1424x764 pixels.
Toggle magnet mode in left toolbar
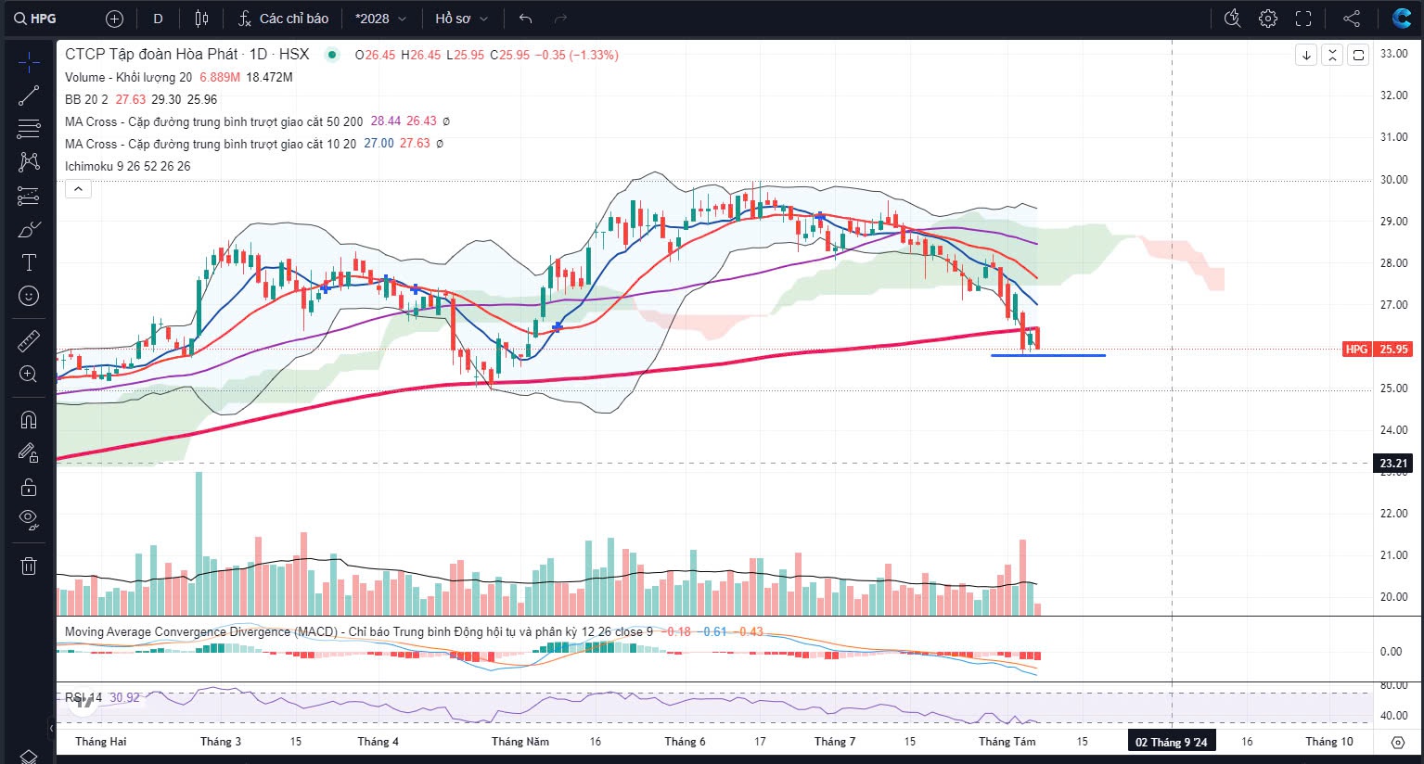tap(29, 419)
